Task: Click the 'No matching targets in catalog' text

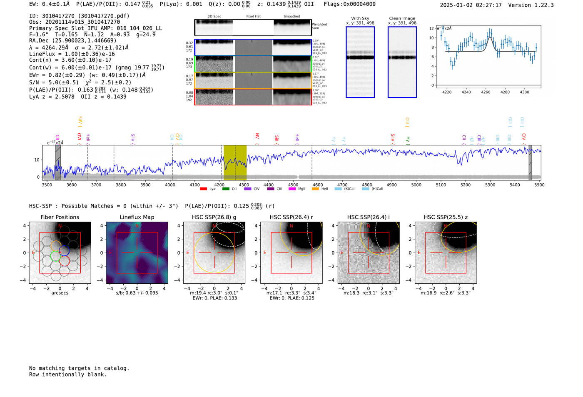Action: [x=79, y=368]
